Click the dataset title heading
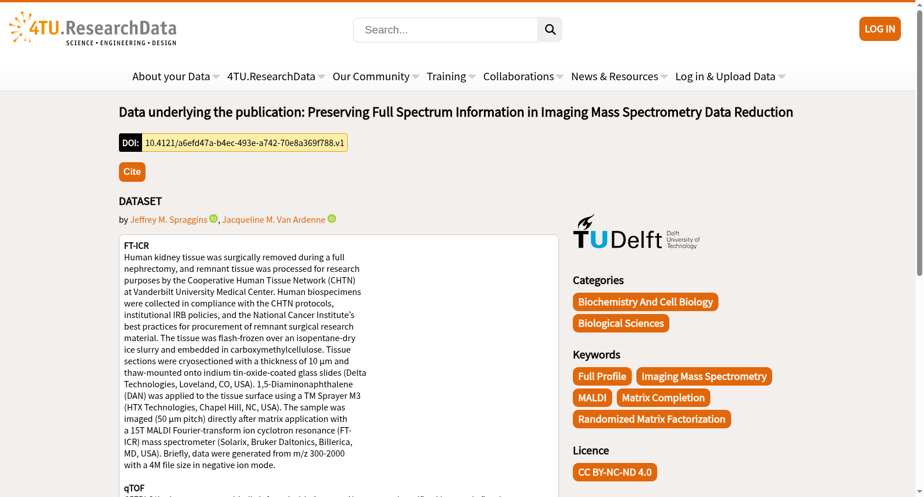The width and height of the screenshot is (924, 497). [456, 112]
